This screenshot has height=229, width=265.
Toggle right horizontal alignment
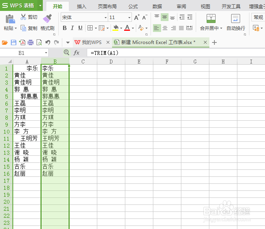(x=173, y=28)
